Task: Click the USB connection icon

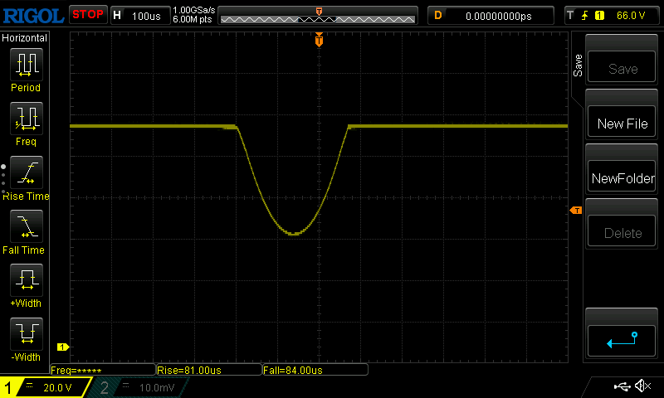Action: (x=622, y=386)
